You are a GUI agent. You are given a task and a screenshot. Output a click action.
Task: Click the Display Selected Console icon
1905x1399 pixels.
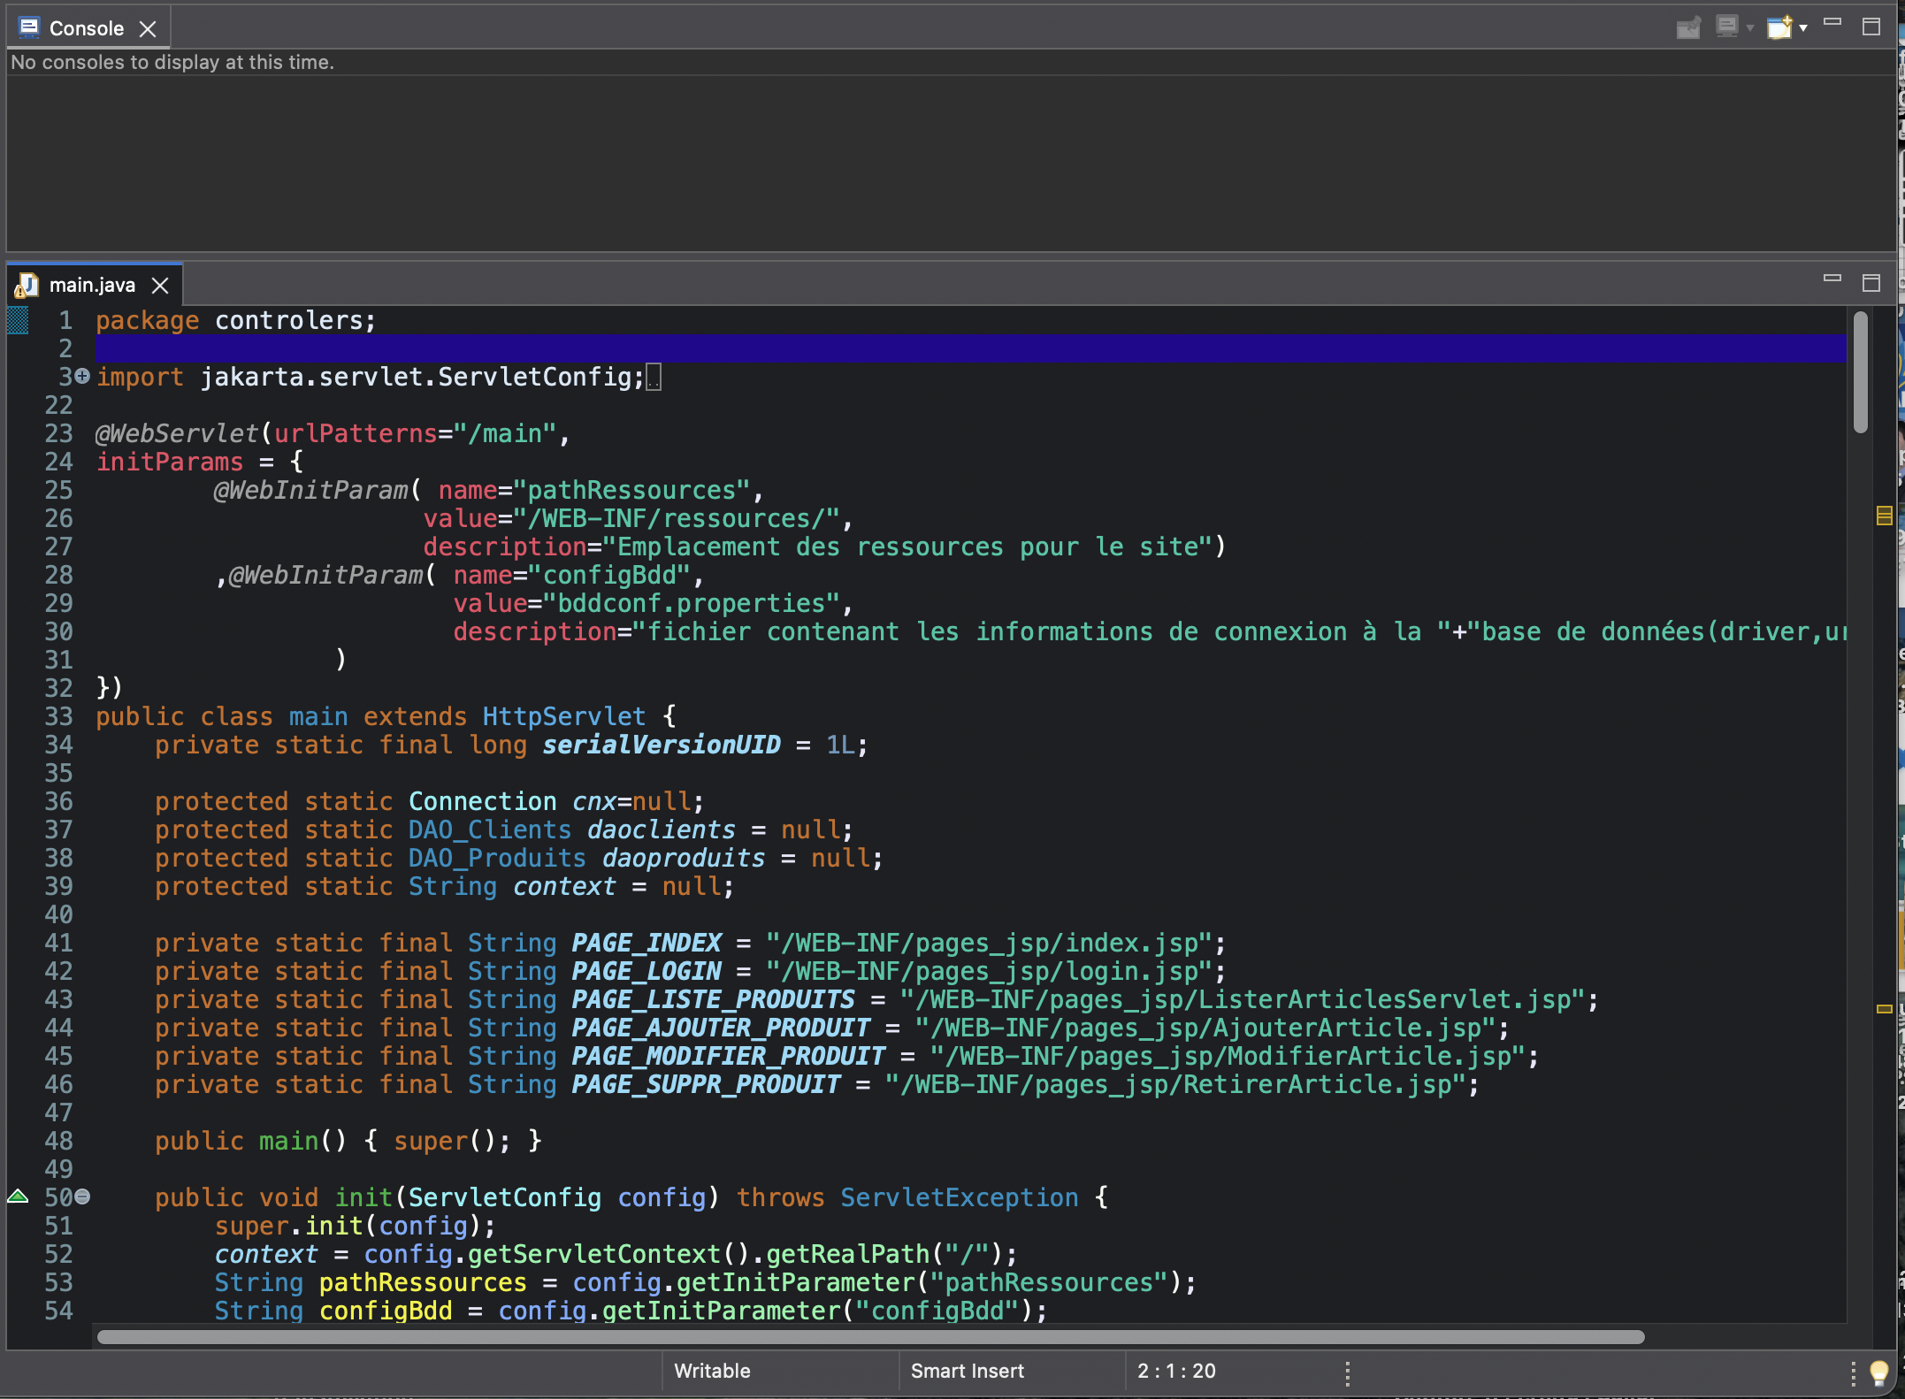1726,27
